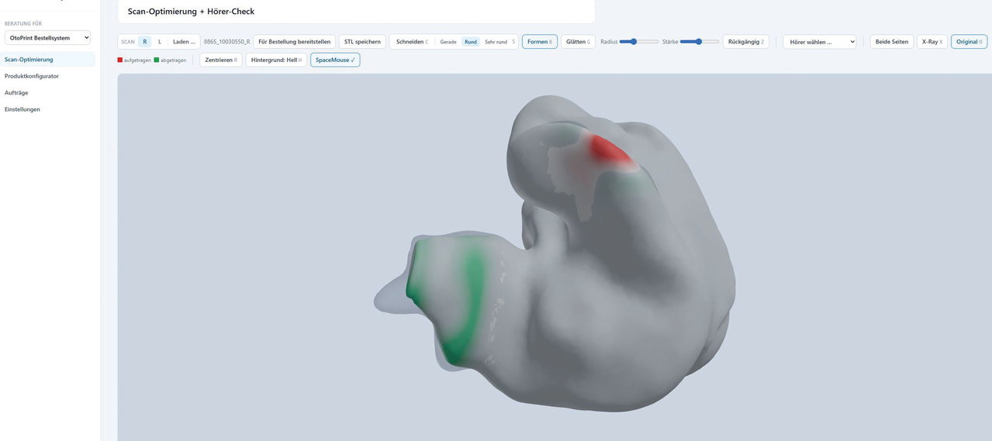The image size is (992, 441).
Task: Open Einstellungen in sidebar
Action: pos(22,109)
